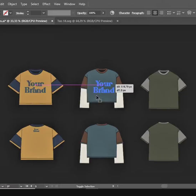
Task: Click the yellow back-view t-shirt
Action: point(37,142)
